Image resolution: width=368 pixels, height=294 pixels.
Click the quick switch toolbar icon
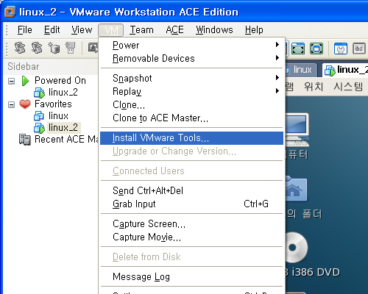pos(316,49)
